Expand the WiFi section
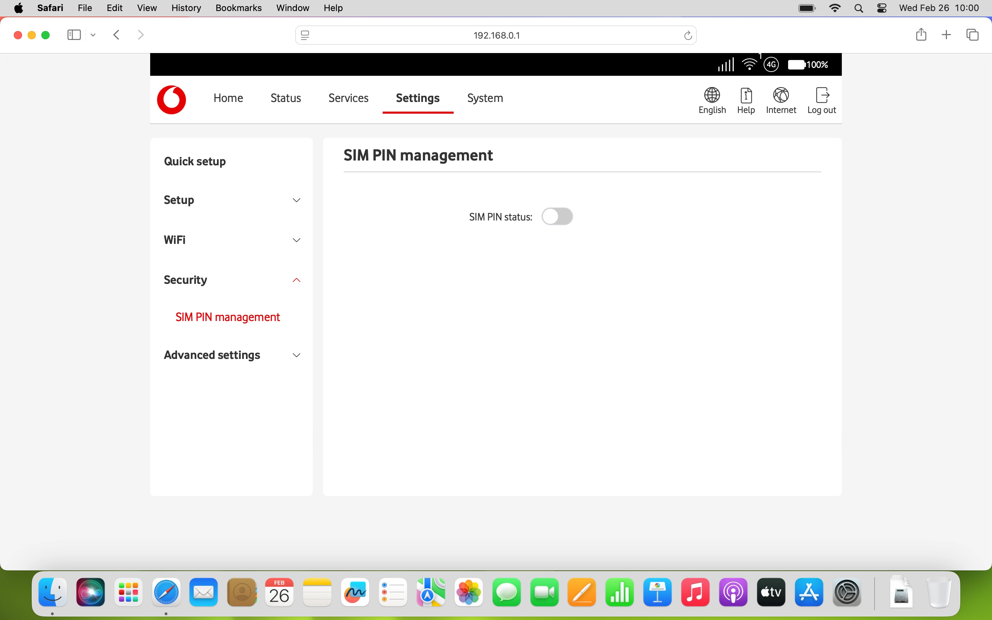Image resolution: width=992 pixels, height=620 pixels. click(296, 240)
